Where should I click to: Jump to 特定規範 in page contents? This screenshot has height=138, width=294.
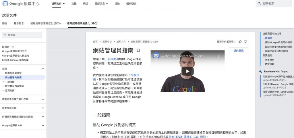pos(270,64)
